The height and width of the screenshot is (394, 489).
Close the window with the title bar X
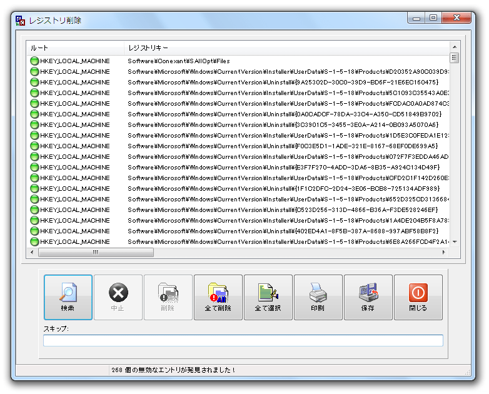456,18
